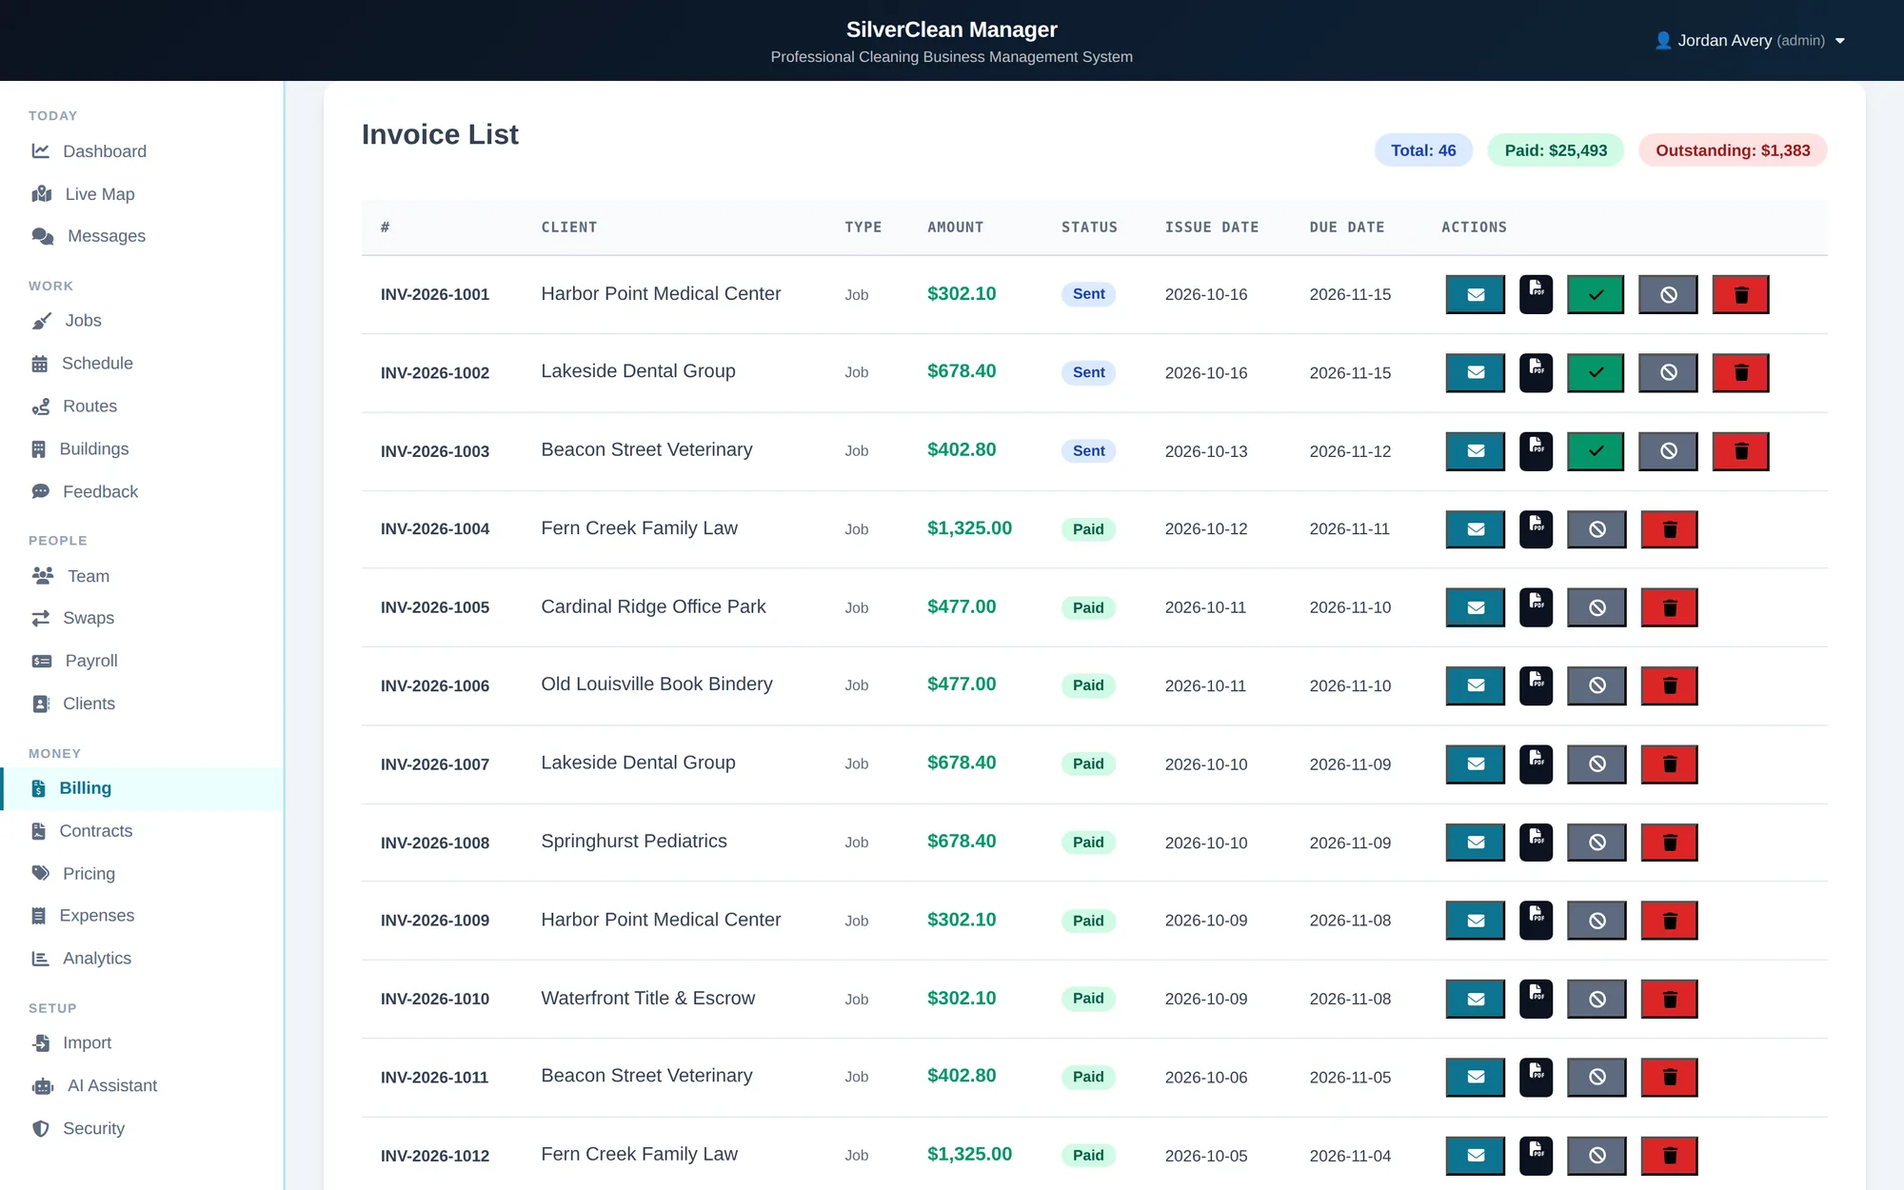The height and width of the screenshot is (1190, 1904).
Task: Select invoice number INV-2026-1008
Action: (435, 843)
